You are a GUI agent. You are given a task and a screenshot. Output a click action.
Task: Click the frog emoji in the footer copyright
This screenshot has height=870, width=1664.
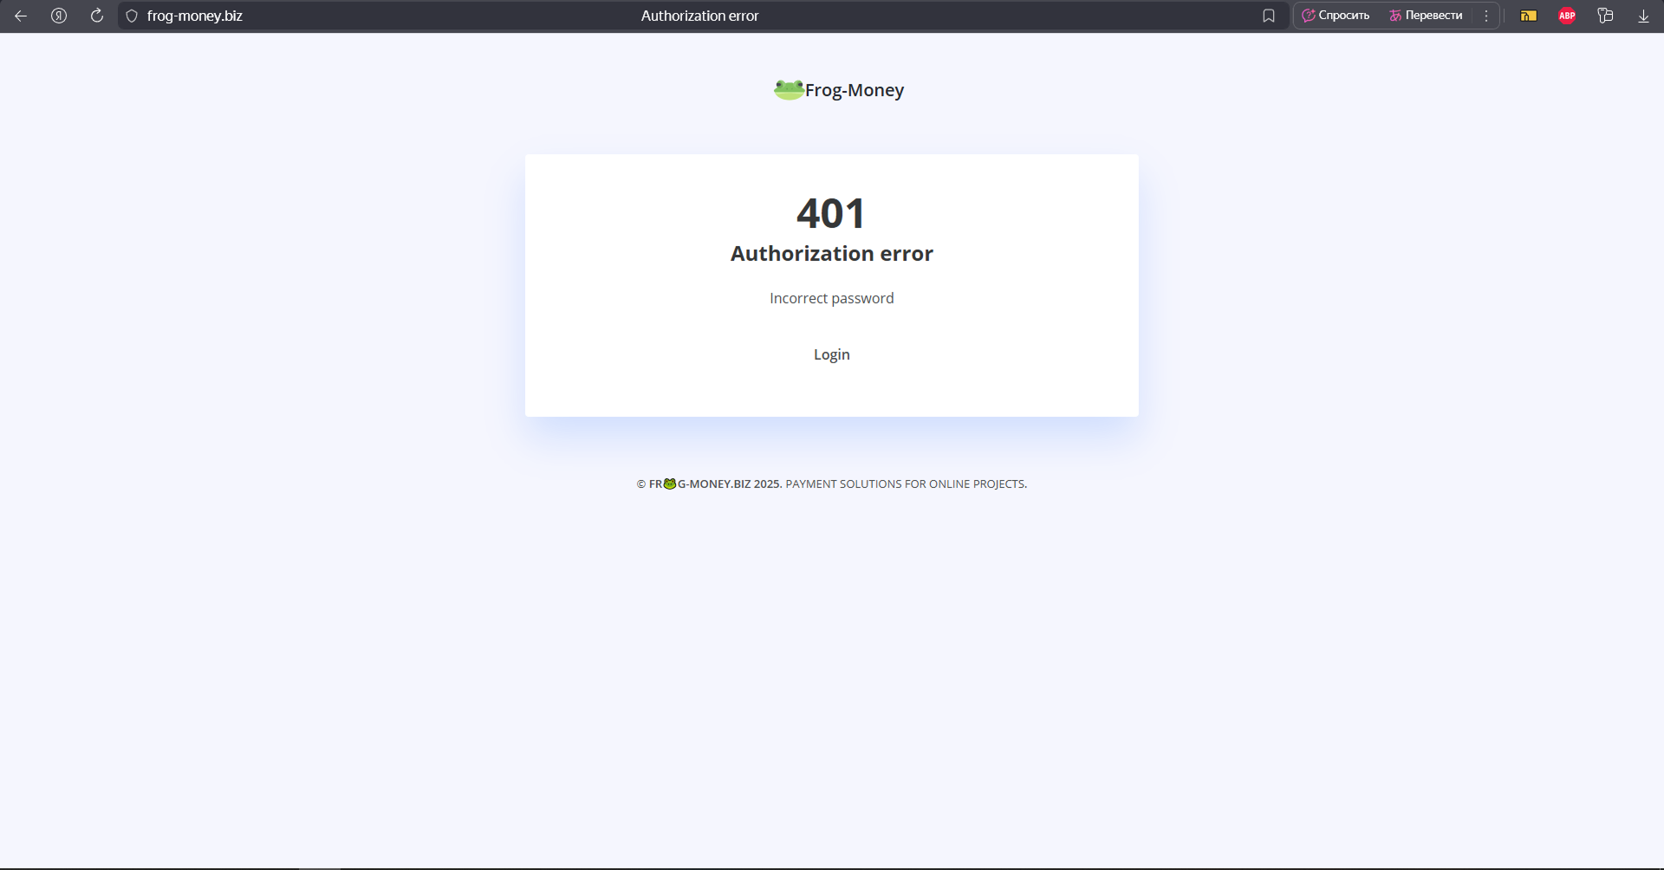tap(670, 484)
